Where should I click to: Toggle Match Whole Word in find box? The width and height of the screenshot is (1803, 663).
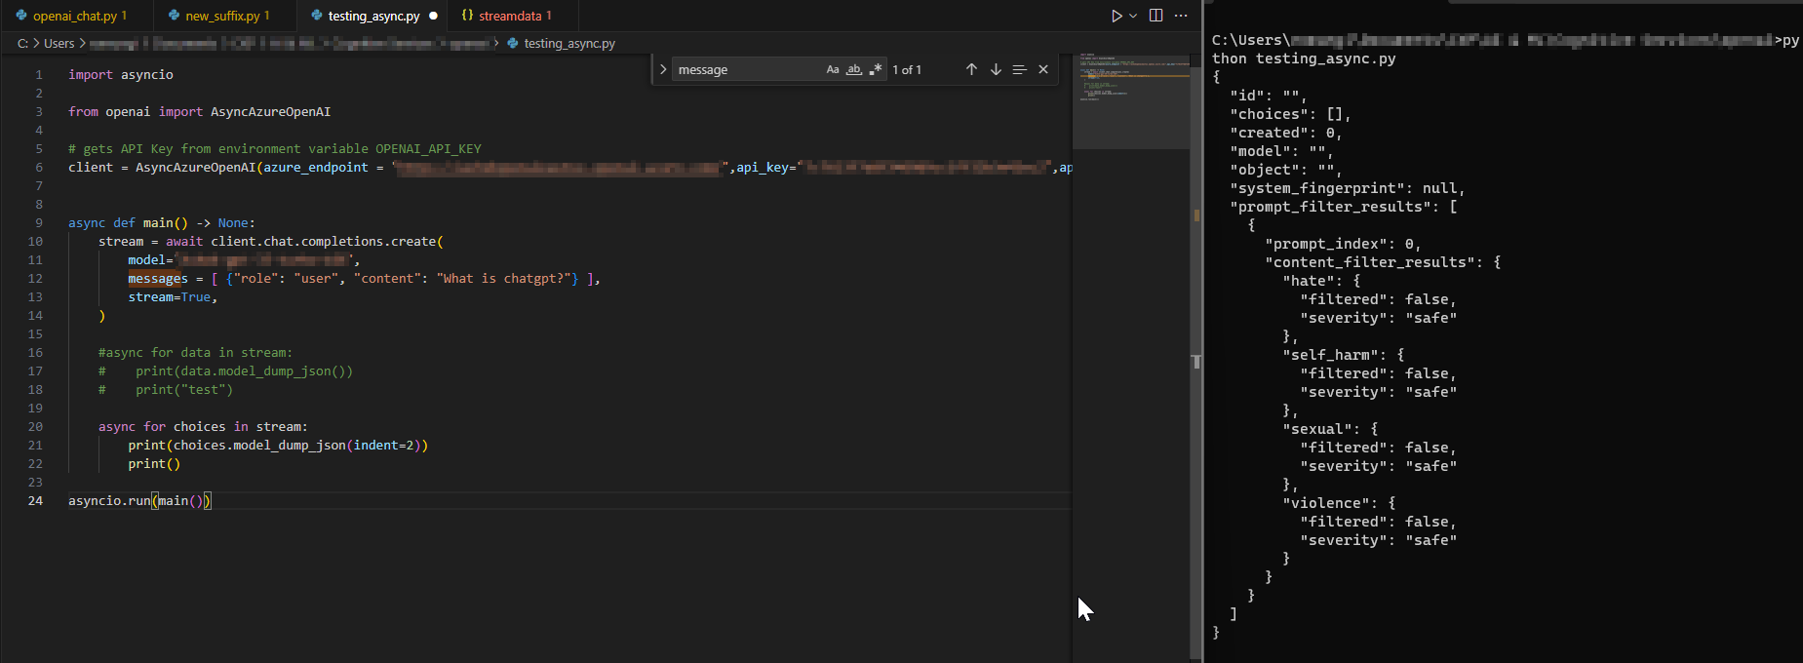point(853,69)
